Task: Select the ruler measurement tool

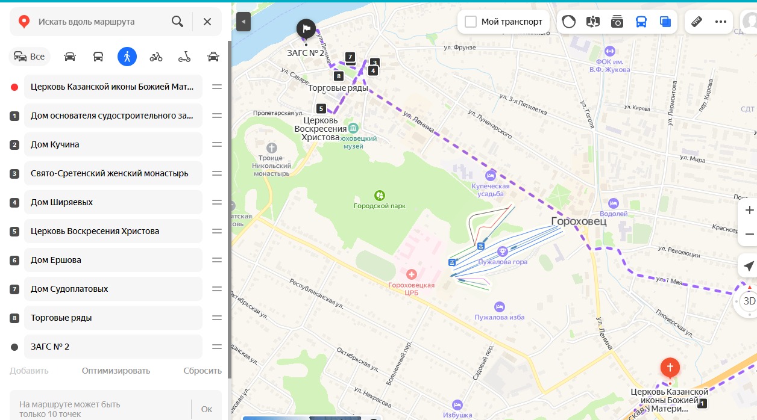Action: click(697, 22)
